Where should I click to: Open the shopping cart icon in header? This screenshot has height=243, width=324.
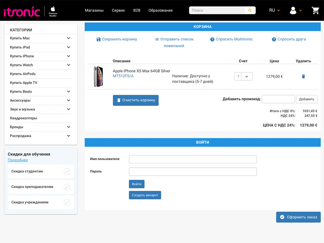point(315,10)
